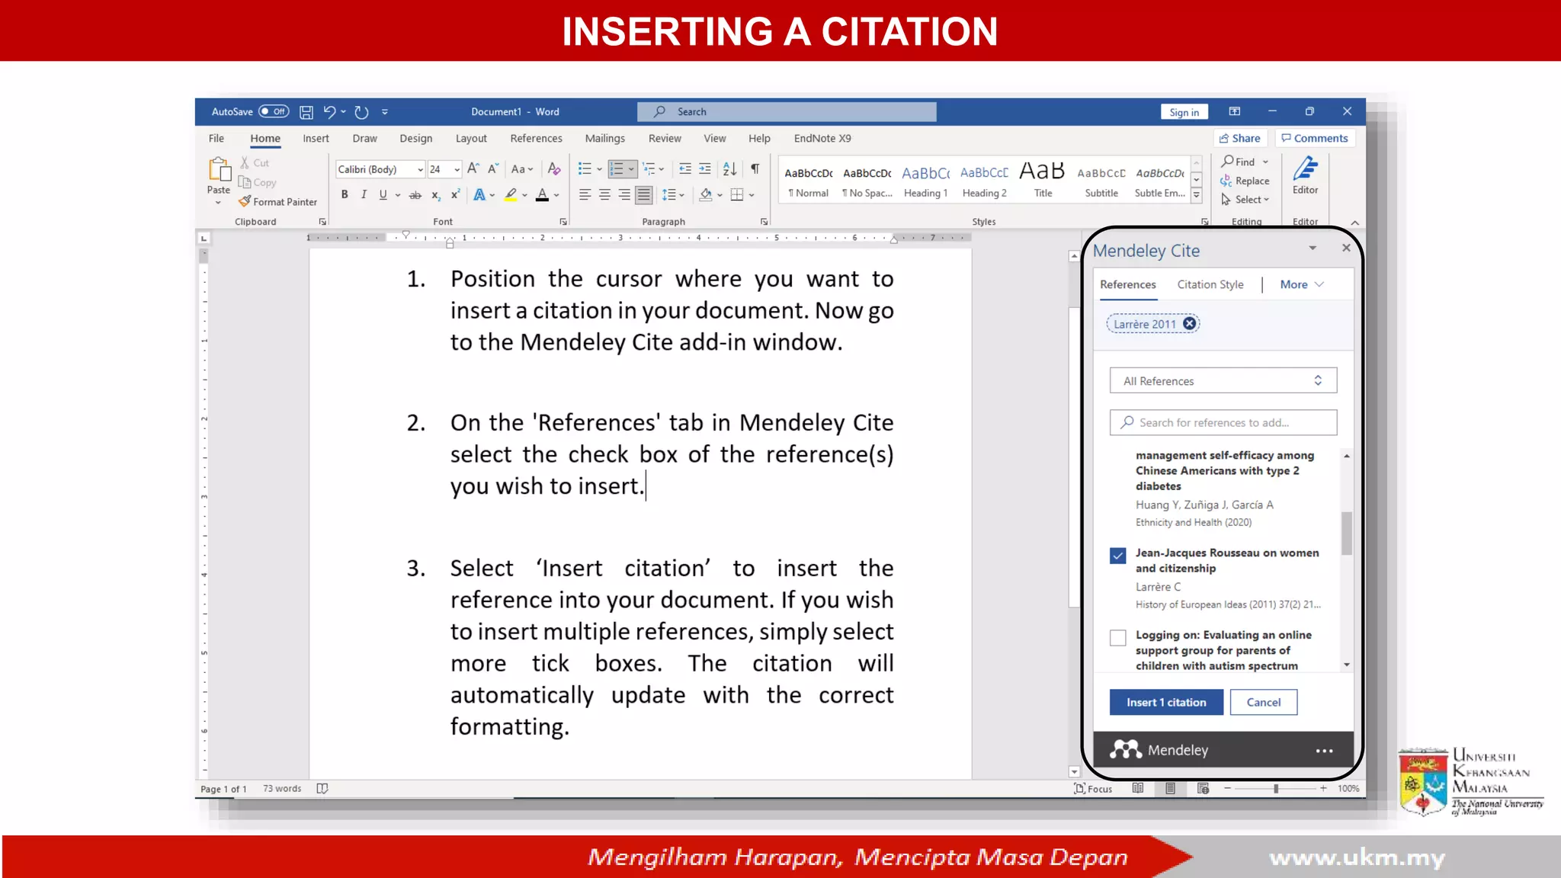Check the Logging on reference
1561x878 pixels.
tap(1117, 638)
